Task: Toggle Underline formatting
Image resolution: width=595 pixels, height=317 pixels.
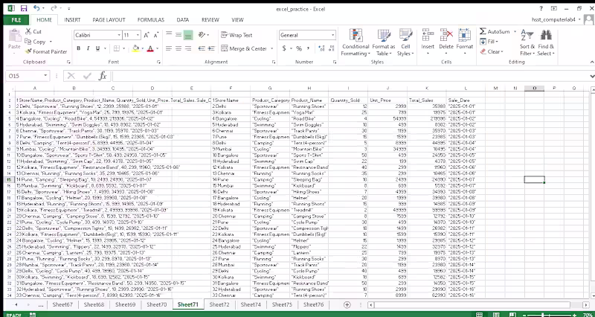Action: point(97,48)
